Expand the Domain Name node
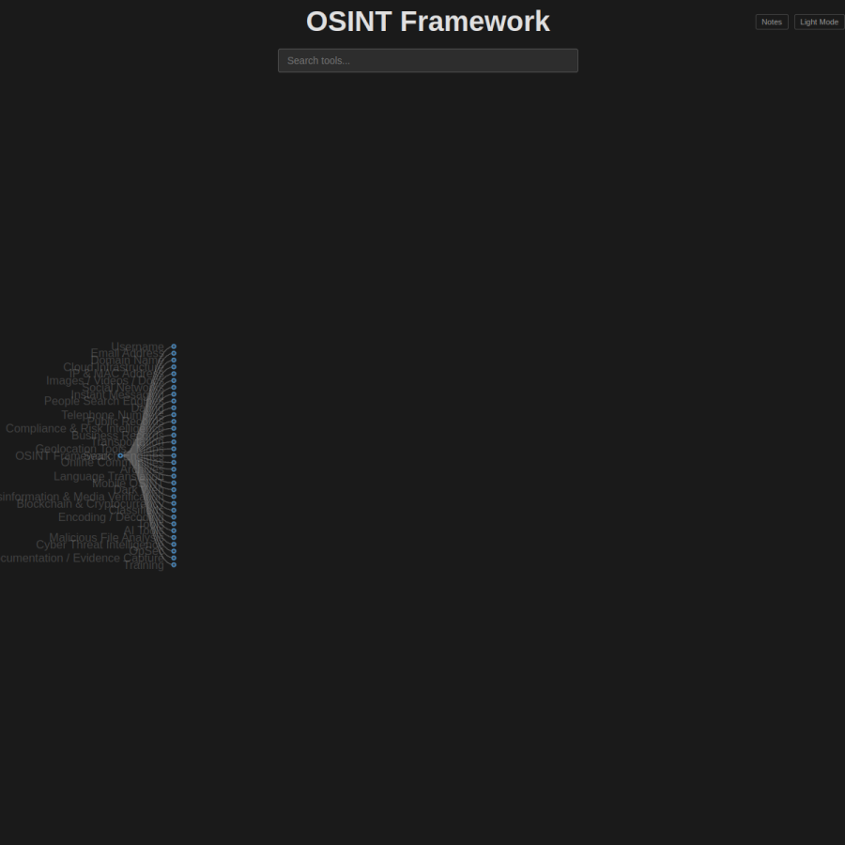The height and width of the screenshot is (845, 845). 174,360
